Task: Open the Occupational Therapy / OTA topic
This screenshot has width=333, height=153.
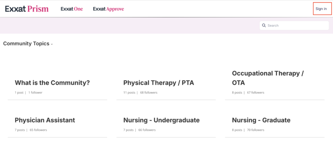Action: click(268, 78)
